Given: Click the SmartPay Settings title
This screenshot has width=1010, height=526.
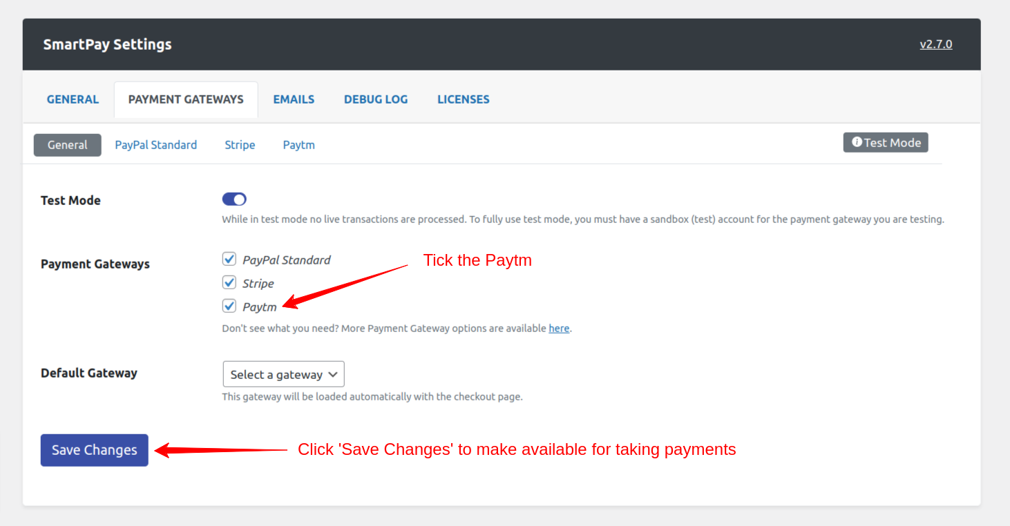Looking at the screenshot, I should [x=107, y=44].
